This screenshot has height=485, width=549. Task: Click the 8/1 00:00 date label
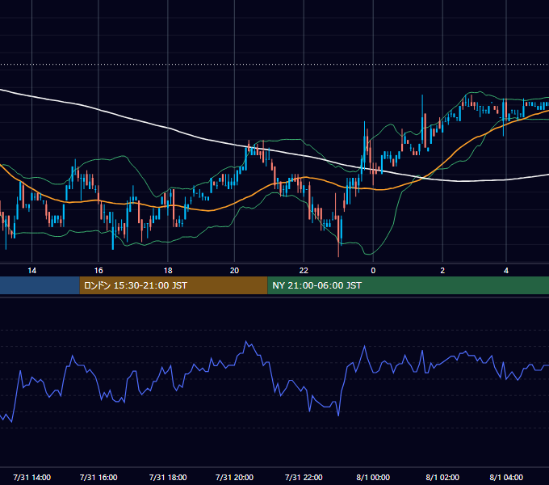click(373, 477)
